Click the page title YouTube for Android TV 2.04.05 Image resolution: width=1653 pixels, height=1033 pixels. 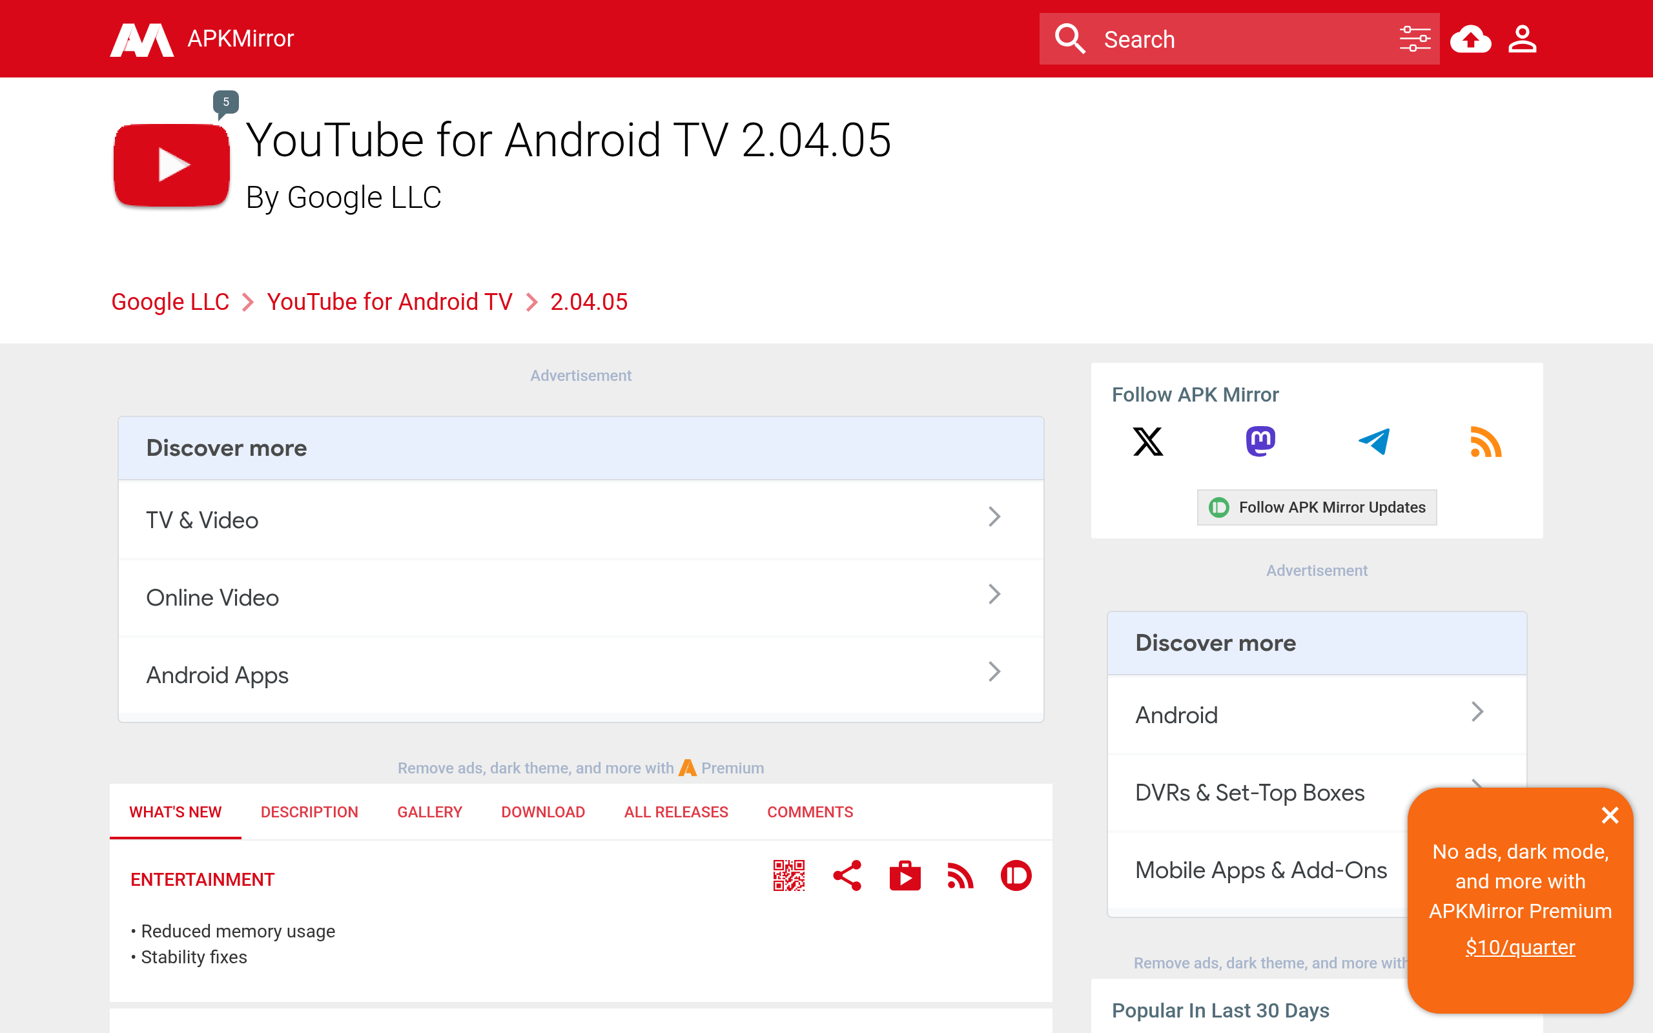568,141
